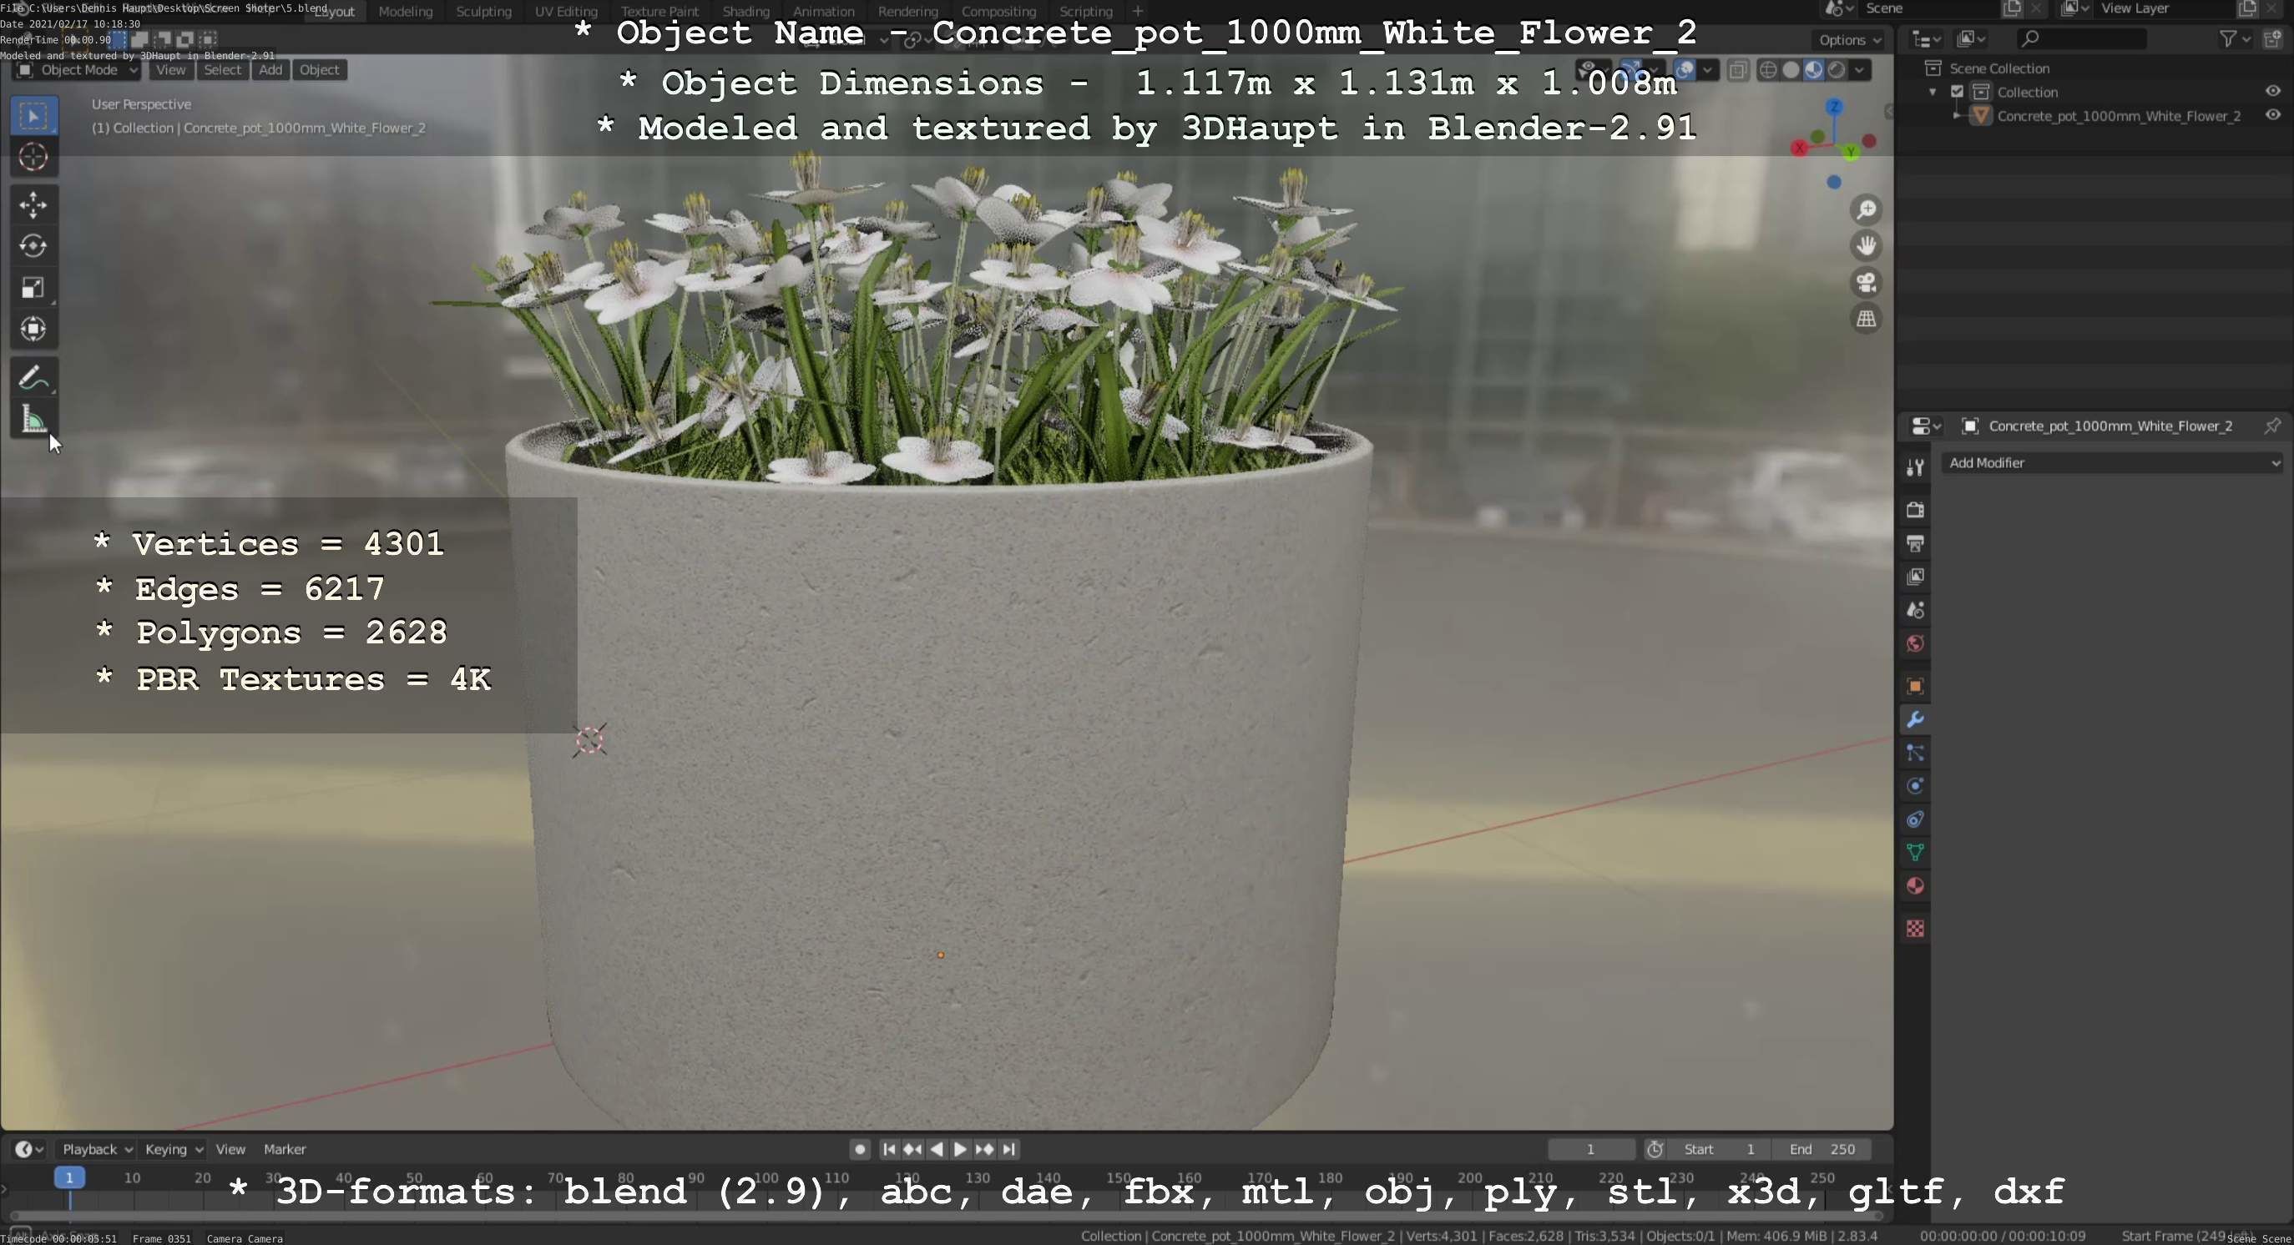Open the Physics properties tab
Screen dimensions: 2294x1245
pyautogui.click(x=1916, y=786)
